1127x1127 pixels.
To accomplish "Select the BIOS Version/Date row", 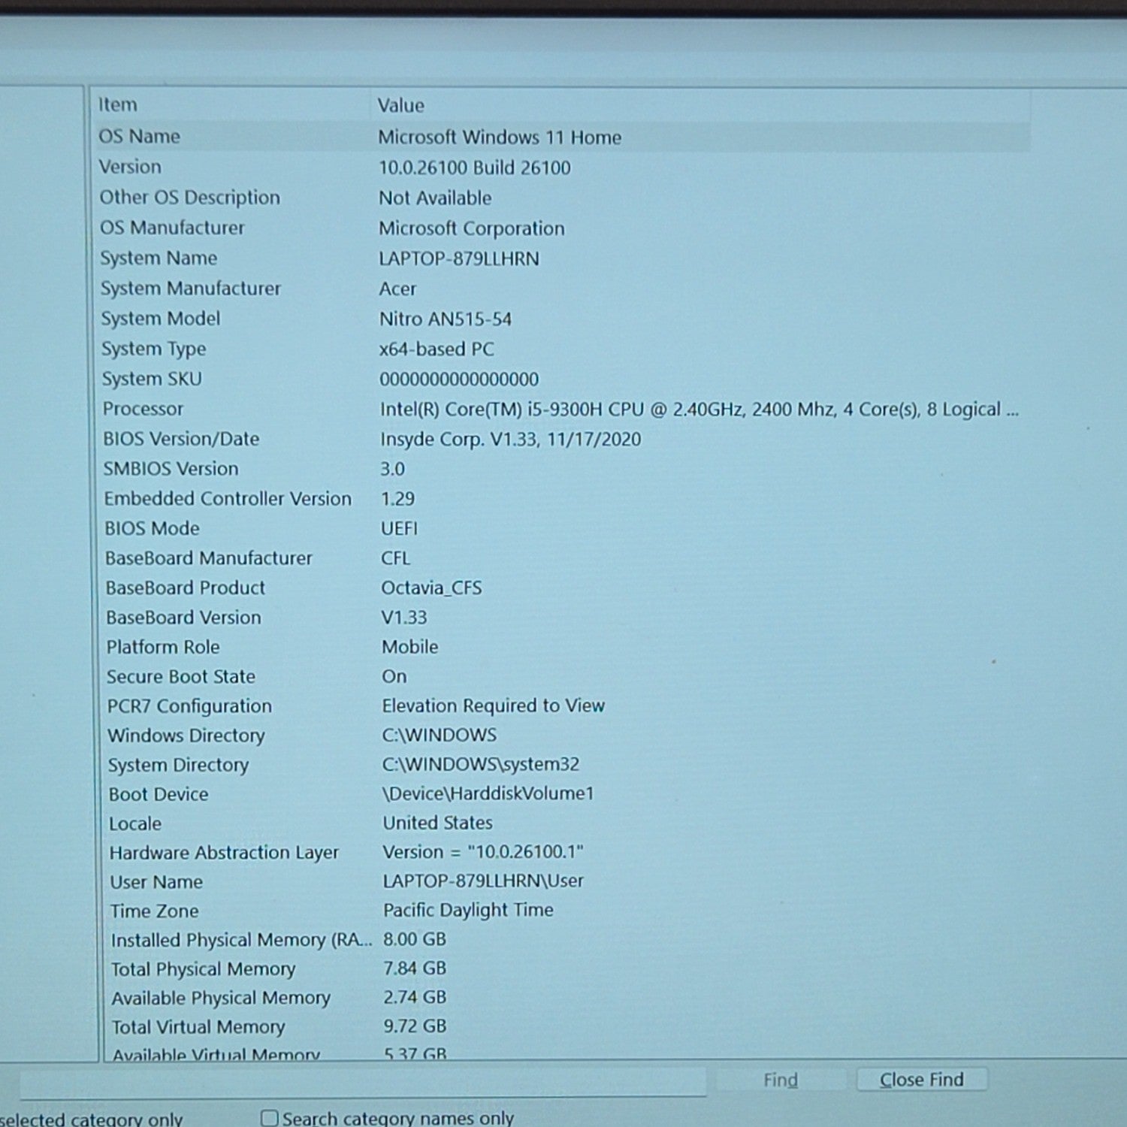I will pyautogui.click(x=563, y=439).
